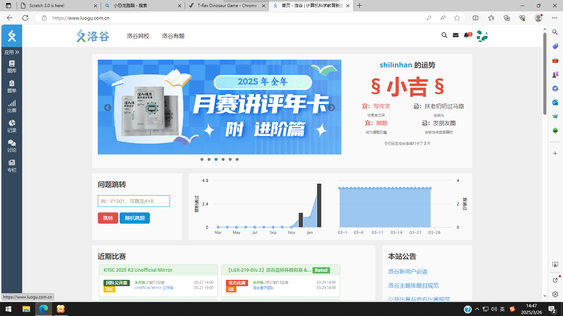
Task: Click the problem ID input field
Action: pyautogui.click(x=134, y=201)
